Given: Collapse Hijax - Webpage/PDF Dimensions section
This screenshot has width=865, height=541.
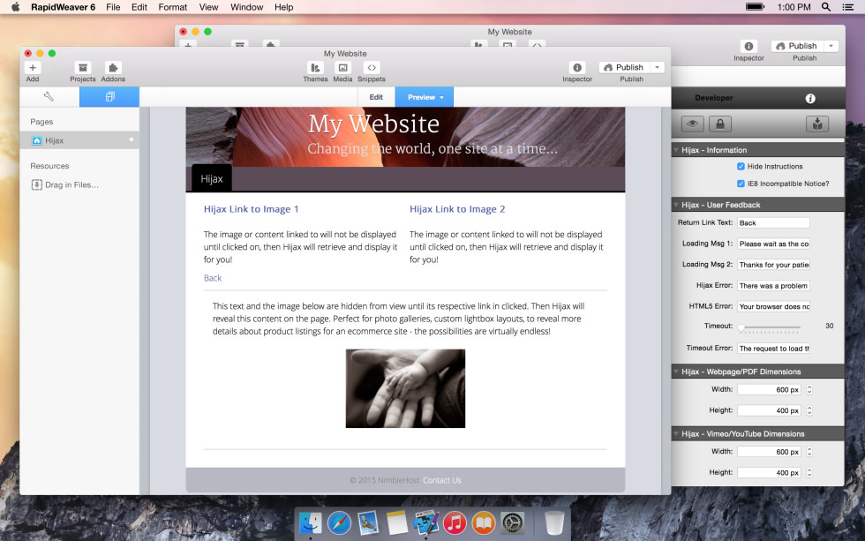Looking at the screenshot, I should (x=676, y=372).
